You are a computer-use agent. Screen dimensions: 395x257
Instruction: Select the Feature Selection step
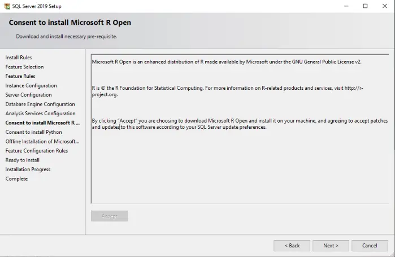point(24,67)
